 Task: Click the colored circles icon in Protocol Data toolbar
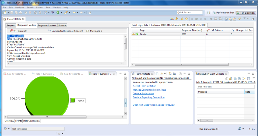tap(172, 19)
